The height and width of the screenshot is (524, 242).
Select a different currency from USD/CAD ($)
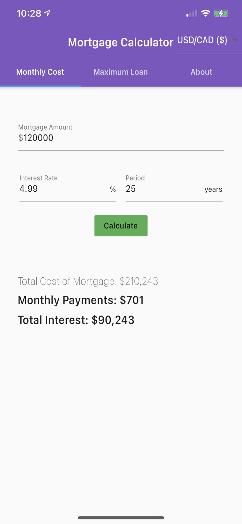click(203, 40)
